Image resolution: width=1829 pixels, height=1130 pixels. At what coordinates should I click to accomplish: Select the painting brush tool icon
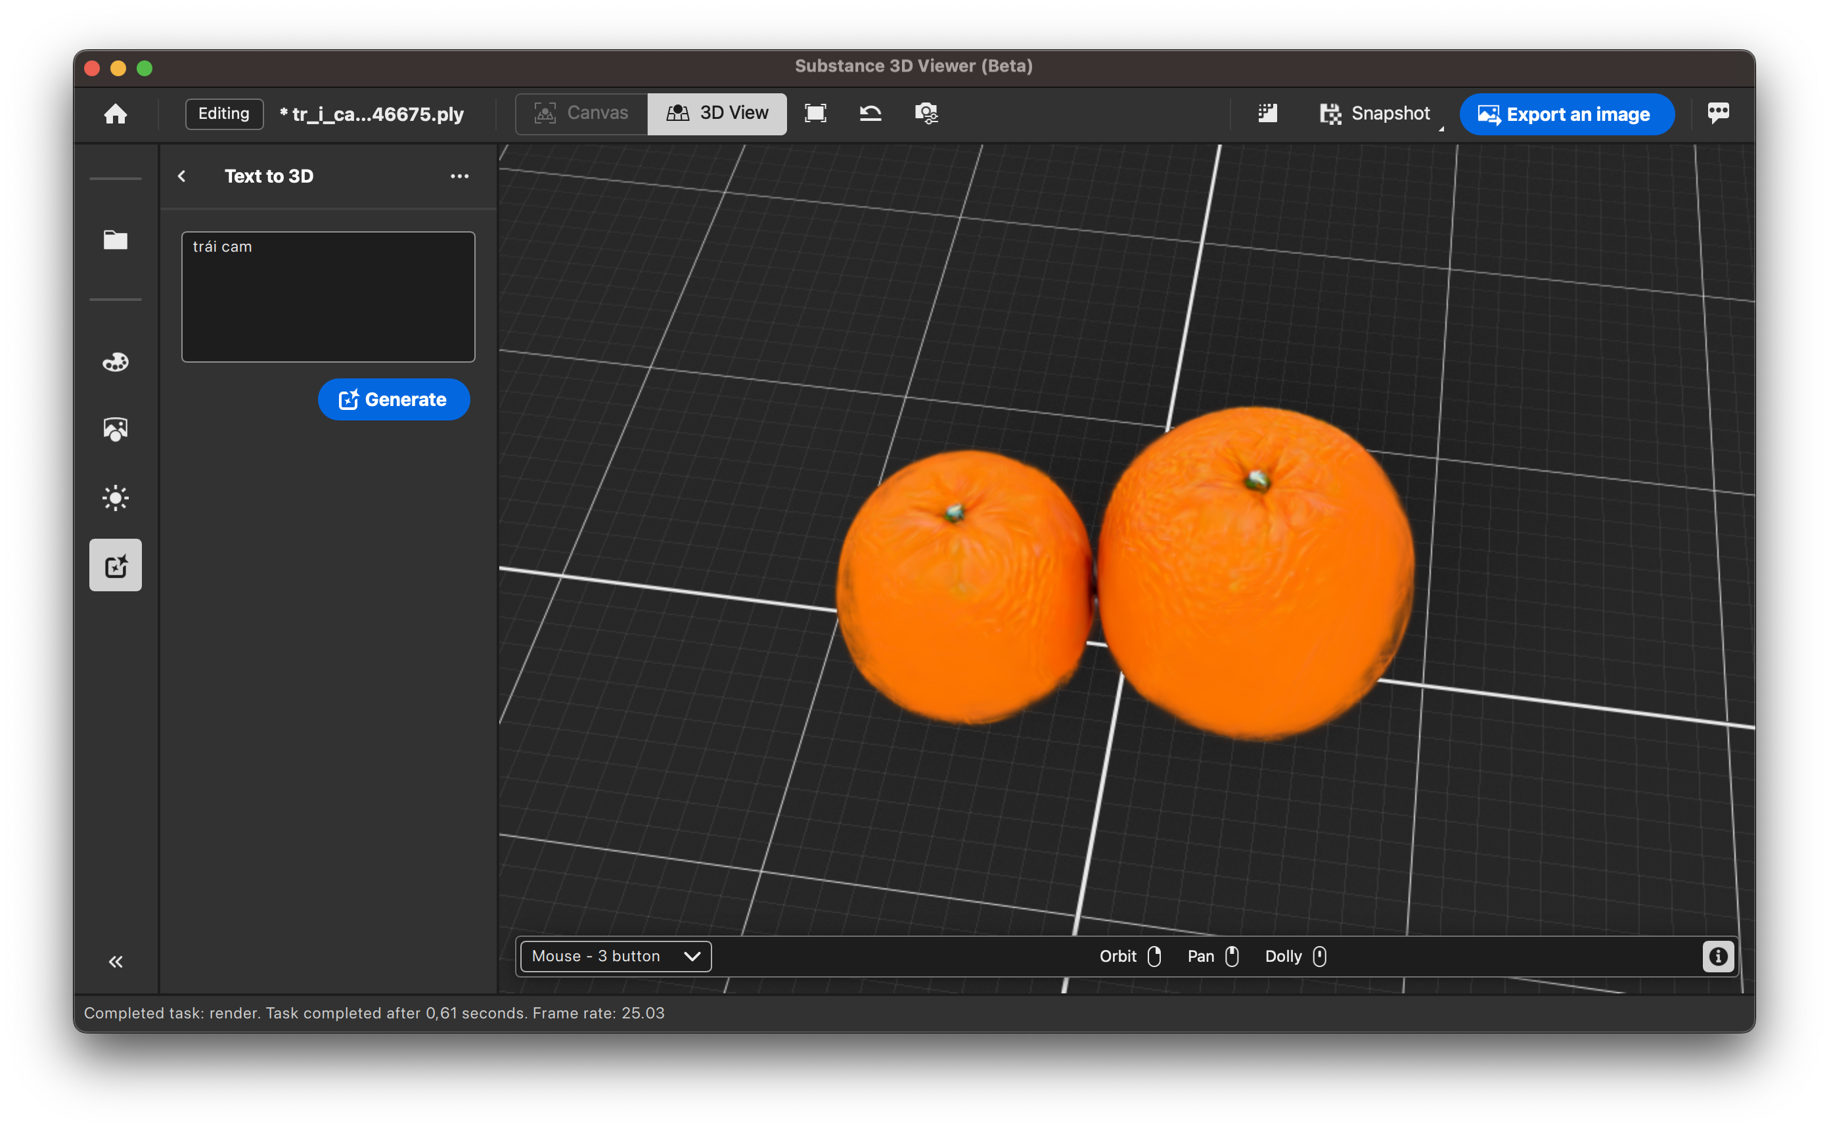[x=116, y=362]
